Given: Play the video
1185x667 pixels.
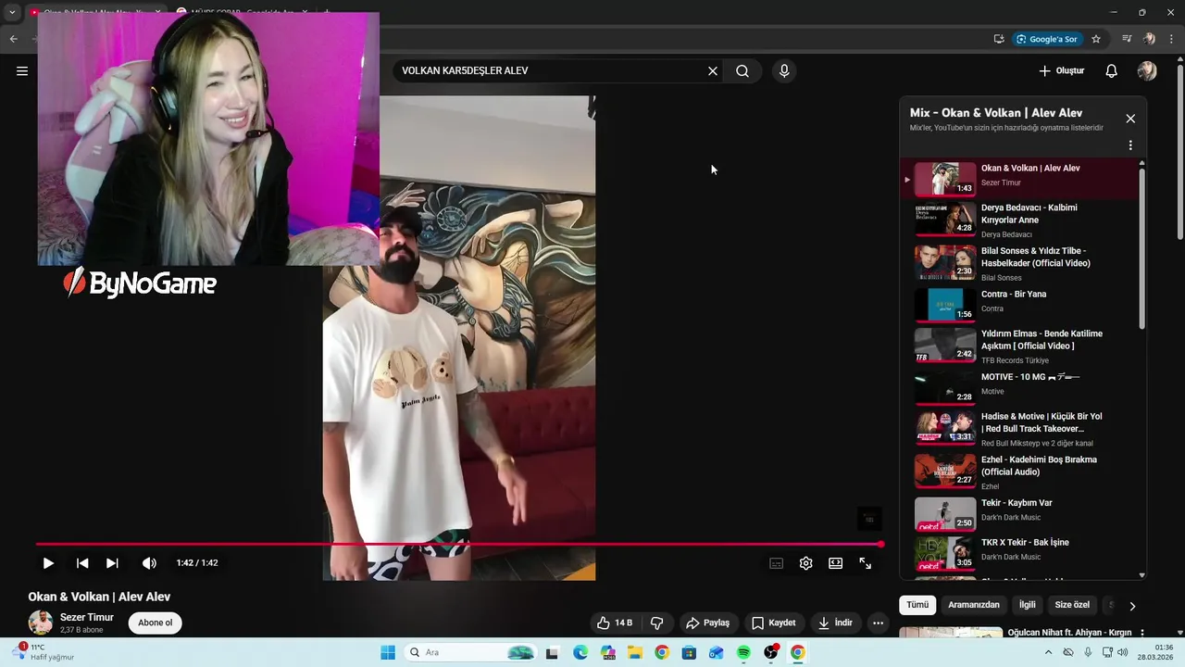Looking at the screenshot, I should coord(48,563).
